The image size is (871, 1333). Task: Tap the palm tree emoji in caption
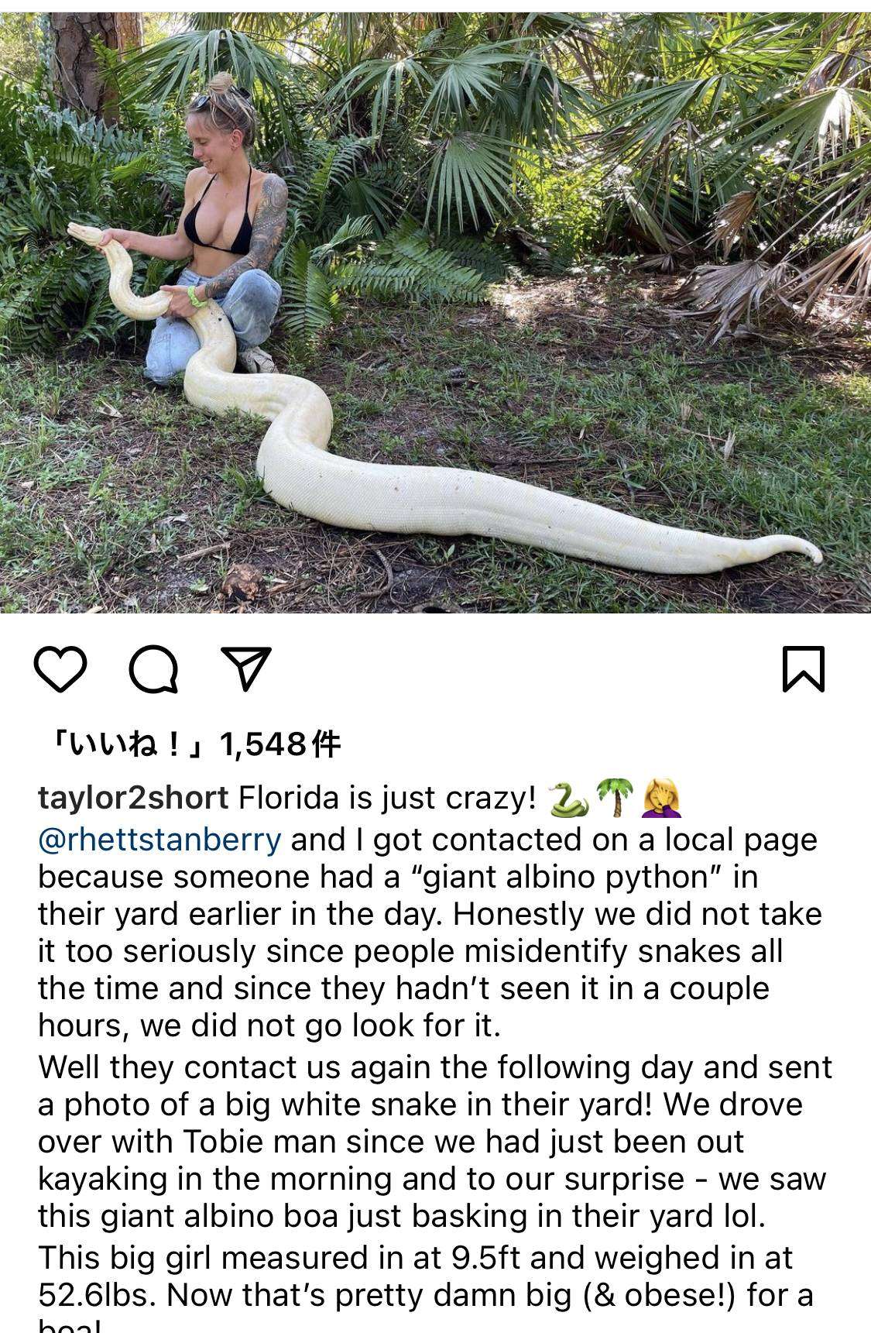pos(616,799)
